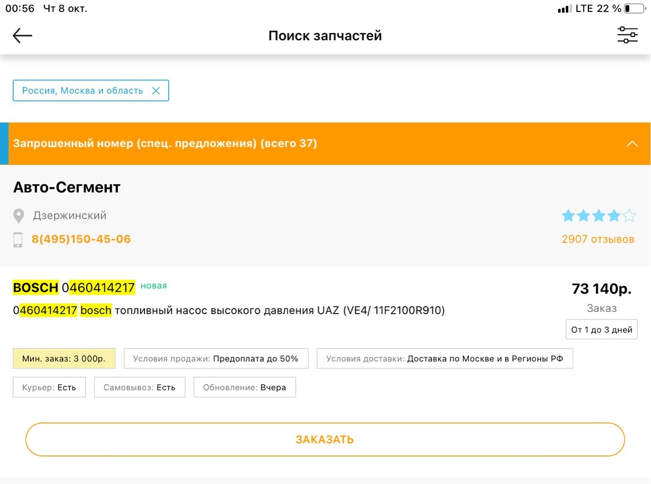Tap the Курьер: Есть tag
651x484 pixels.
coord(49,387)
